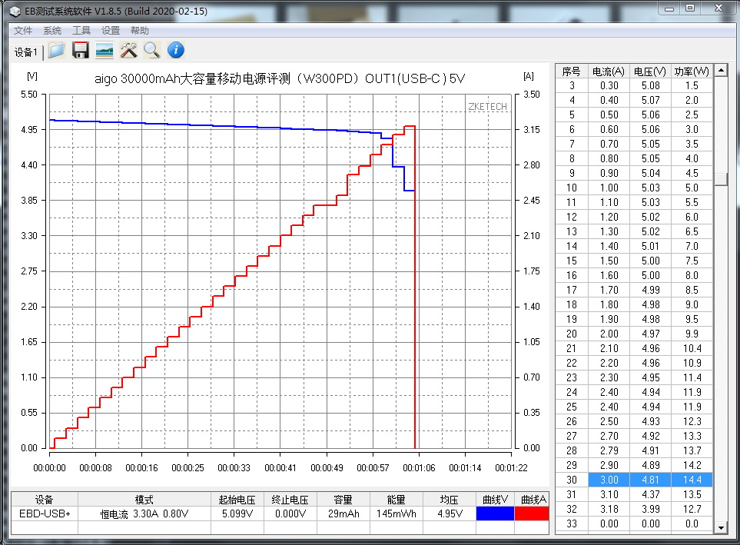Viewport: 740px width, 545px height.
Task: Open the 系统 menu
Action: click(x=52, y=31)
